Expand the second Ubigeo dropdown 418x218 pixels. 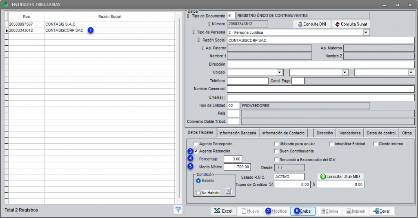(x=345, y=72)
